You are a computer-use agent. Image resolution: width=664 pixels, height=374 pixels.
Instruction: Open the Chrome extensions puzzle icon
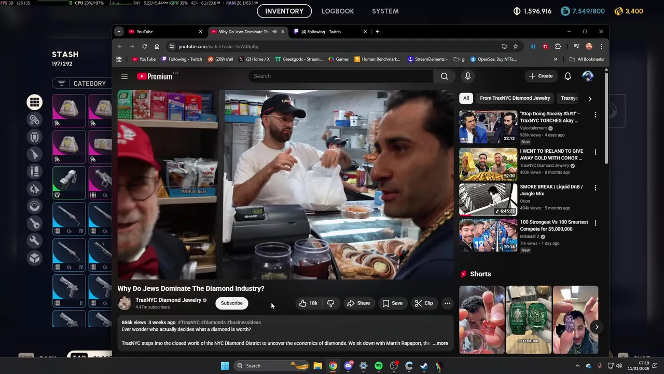click(x=558, y=46)
